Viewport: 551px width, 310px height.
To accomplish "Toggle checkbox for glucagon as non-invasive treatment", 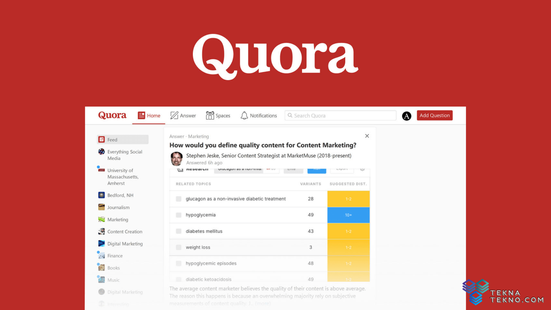I will coord(178,199).
